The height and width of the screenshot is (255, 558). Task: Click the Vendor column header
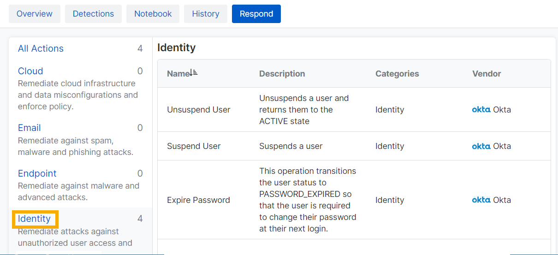[486, 74]
